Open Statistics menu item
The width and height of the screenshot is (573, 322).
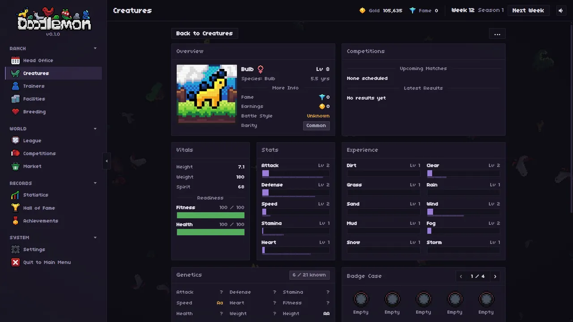coord(54,195)
